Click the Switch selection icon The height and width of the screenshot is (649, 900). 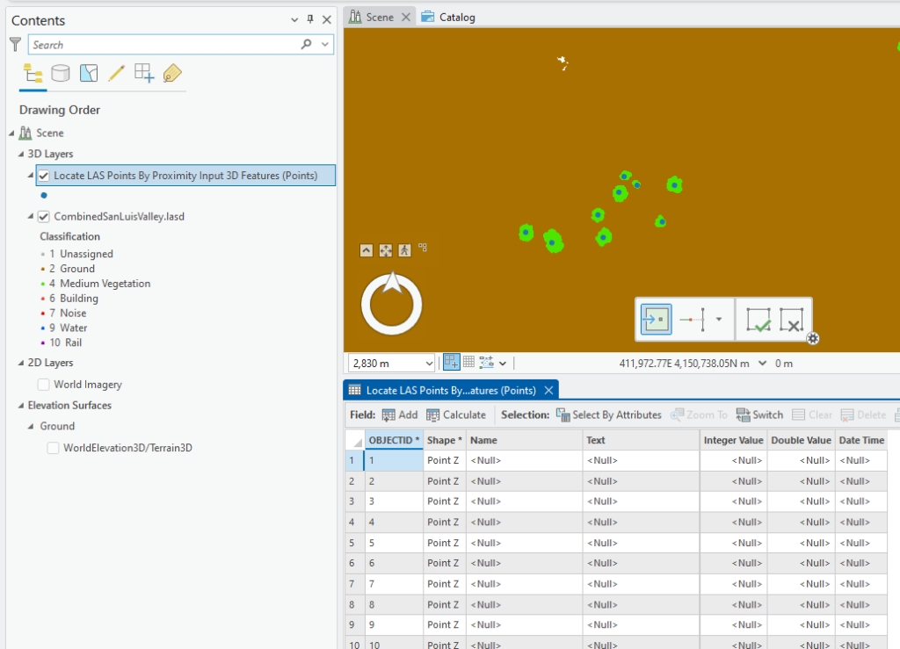point(759,414)
